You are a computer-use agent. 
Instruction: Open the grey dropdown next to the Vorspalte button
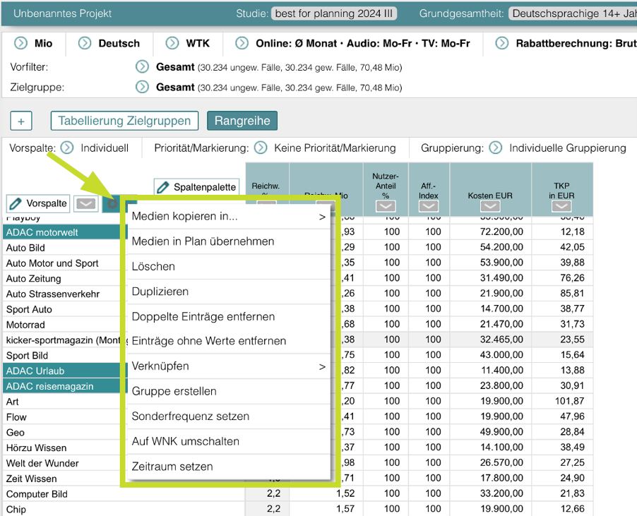86,203
